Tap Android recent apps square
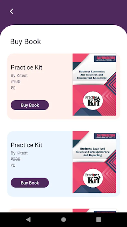Screen dimensions: 127x227 [x=99, y=220]
